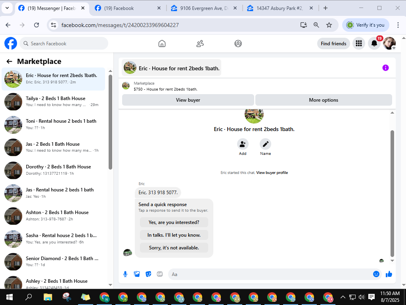Choose a sticker icon
Screen dimensions: 406x305
[148, 274]
